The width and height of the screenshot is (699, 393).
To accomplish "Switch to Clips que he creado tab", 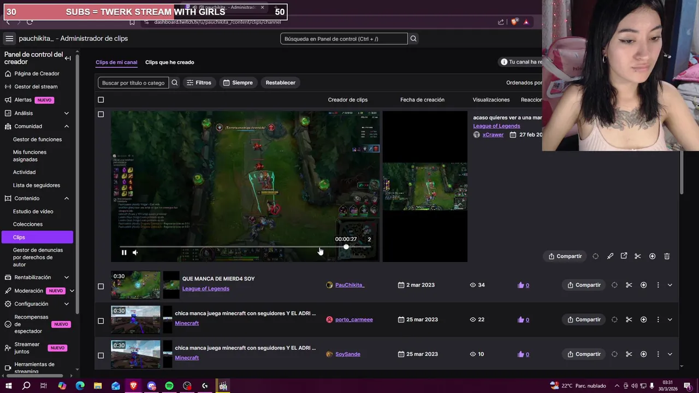I will 169,62.
